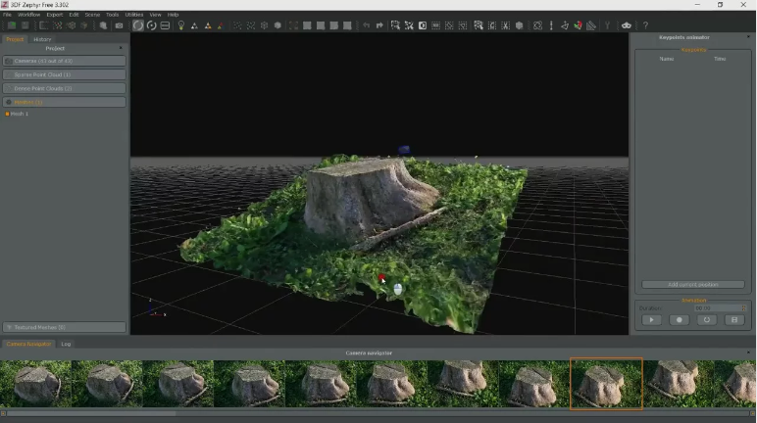
Task: Expand the Dense Point Clouds (2) section
Action: [x=64, y=88]
